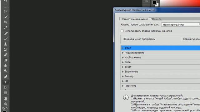The height and width of the screenshot is (112, 200).
Task: Select the Hand tool
Action: pyautogui.click(x=6, y=99)
